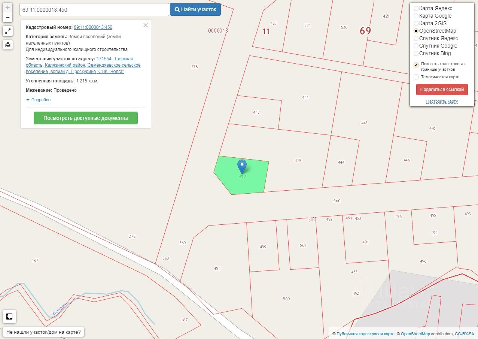Close the parcel info panel
Viewport: 478px width, 339px height.
[x=146, y=25]
